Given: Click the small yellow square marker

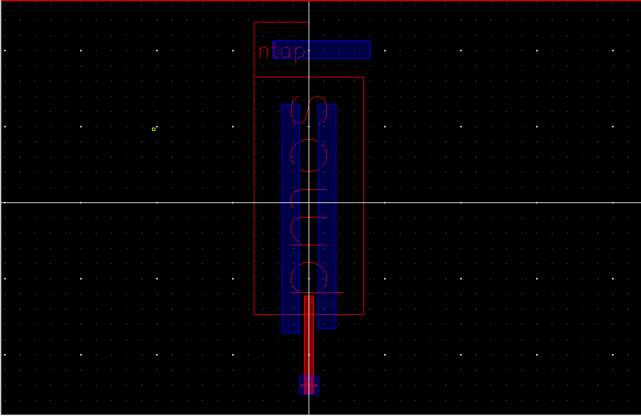Looking at the screenshot, I should (154, 129).
